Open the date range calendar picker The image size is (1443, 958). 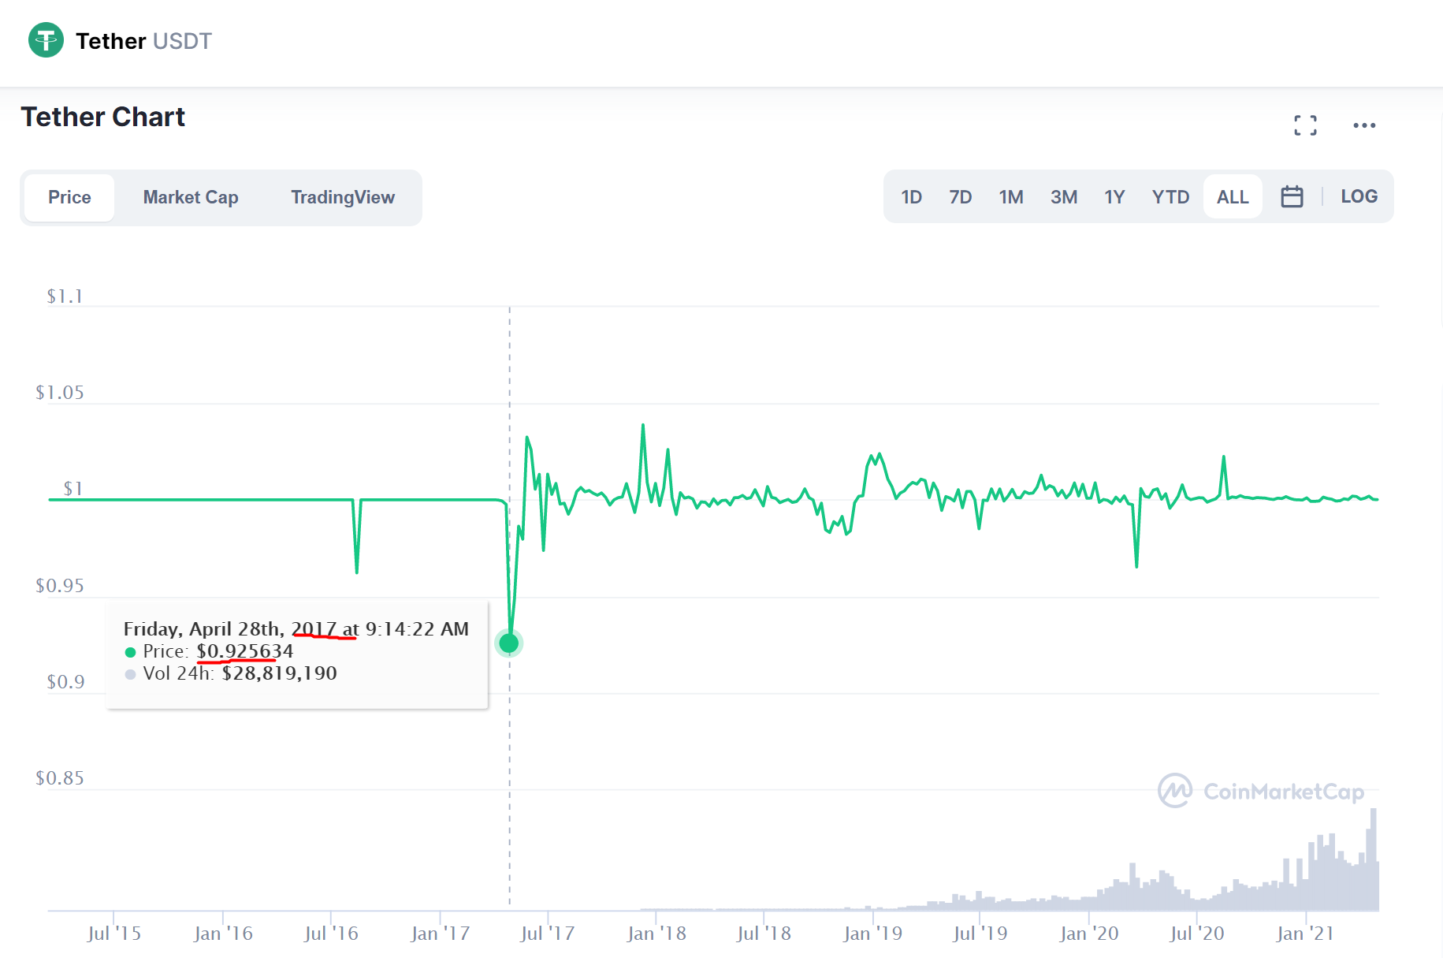pos(1292,196)
